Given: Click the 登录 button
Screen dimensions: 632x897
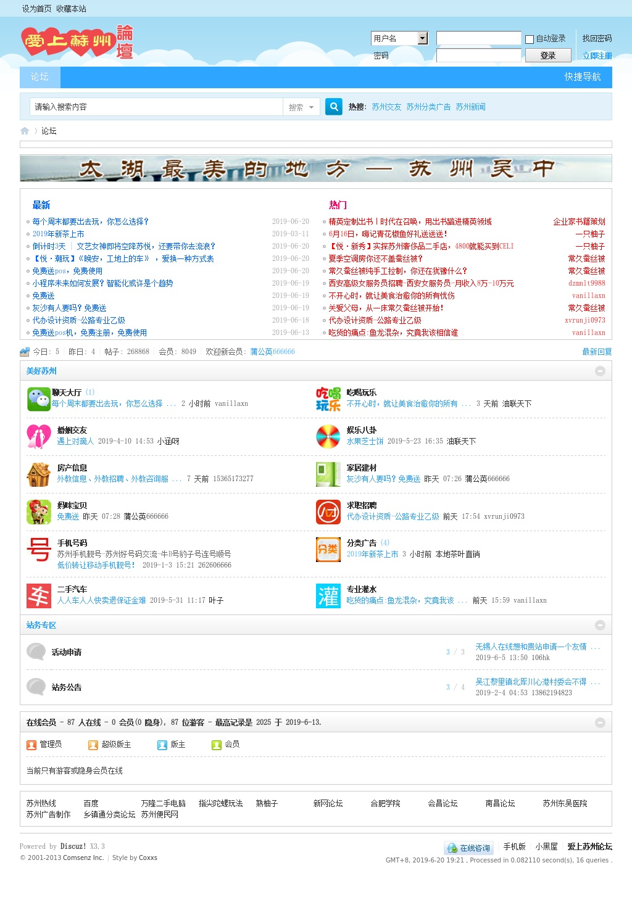Looking at the screenshot, I should click(x=548, y=56).
